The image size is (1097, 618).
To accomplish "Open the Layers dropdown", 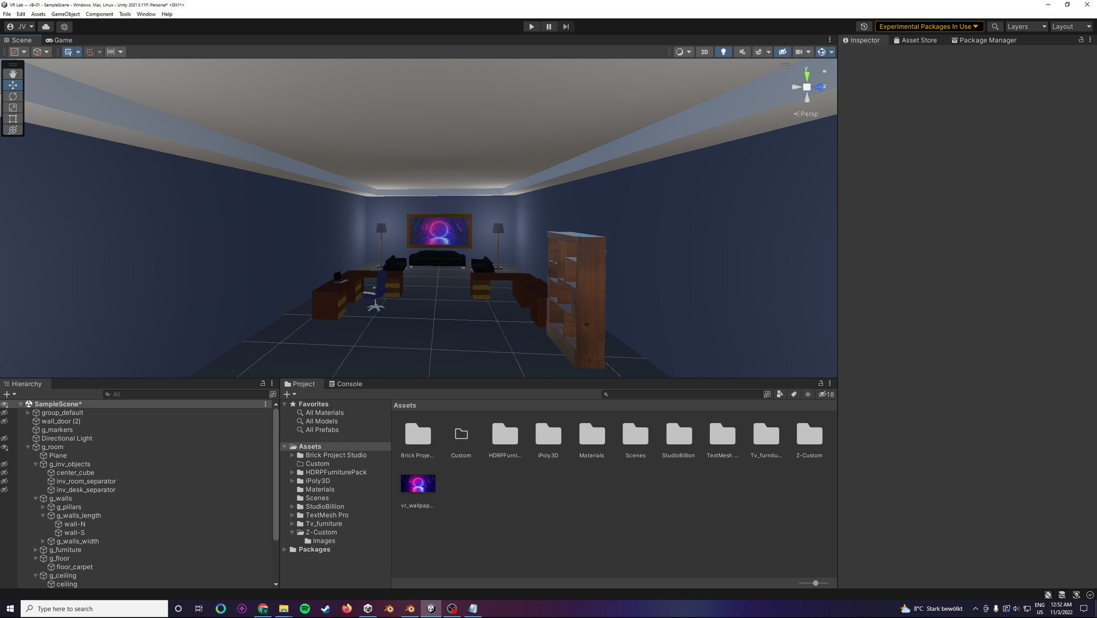I will [x=1026, y=26].
